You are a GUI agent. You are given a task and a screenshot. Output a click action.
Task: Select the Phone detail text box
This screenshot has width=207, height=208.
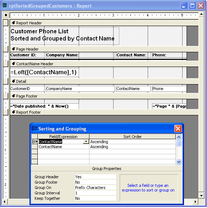click(x=169, y=89)
